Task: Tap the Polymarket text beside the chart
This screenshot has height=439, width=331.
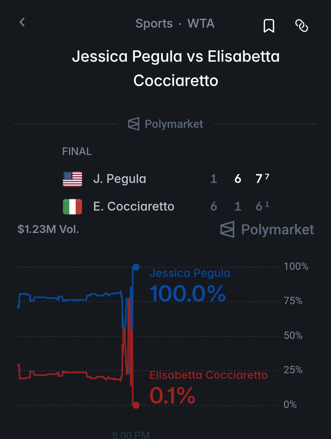Action: point(277,230)
